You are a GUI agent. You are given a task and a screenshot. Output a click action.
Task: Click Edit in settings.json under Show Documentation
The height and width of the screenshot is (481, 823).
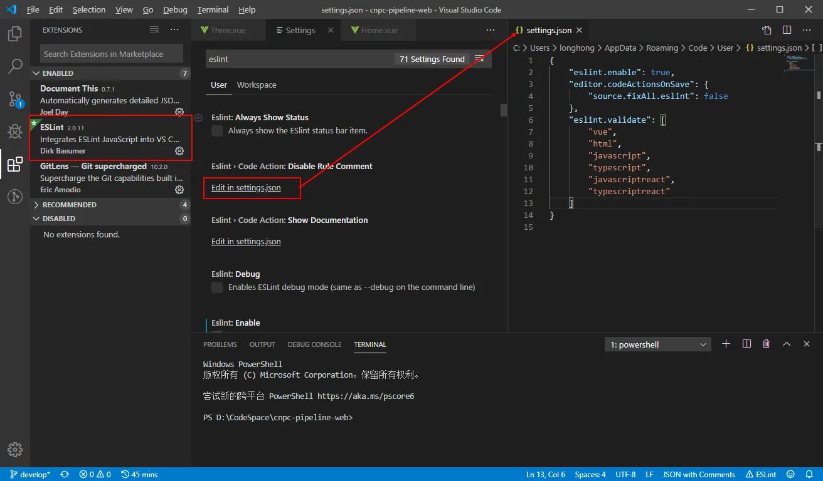[x=246, y=242]
